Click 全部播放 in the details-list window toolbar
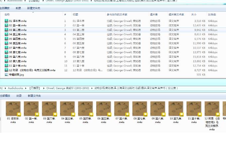 pyautogui.click(x=5, y=8)
